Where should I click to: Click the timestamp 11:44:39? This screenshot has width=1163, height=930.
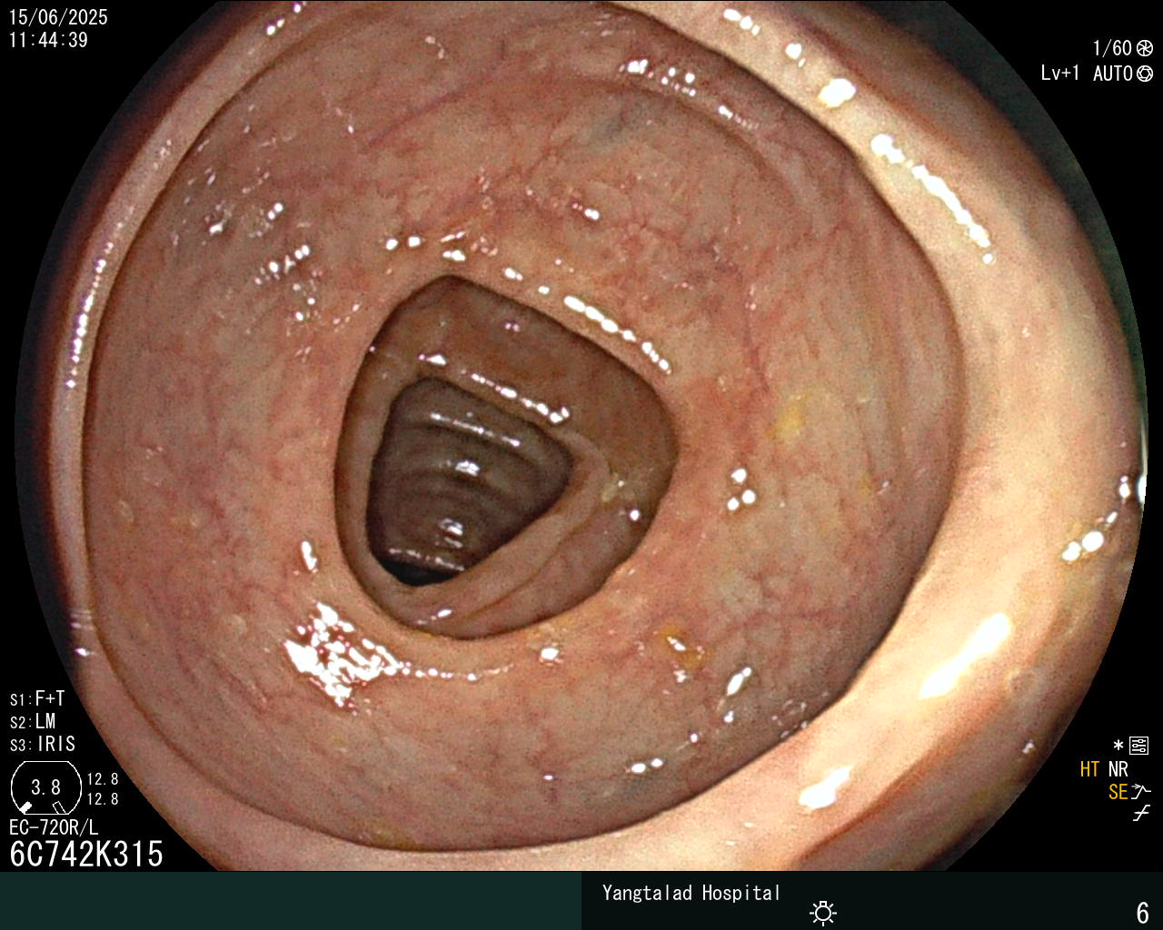pos(48,40)
